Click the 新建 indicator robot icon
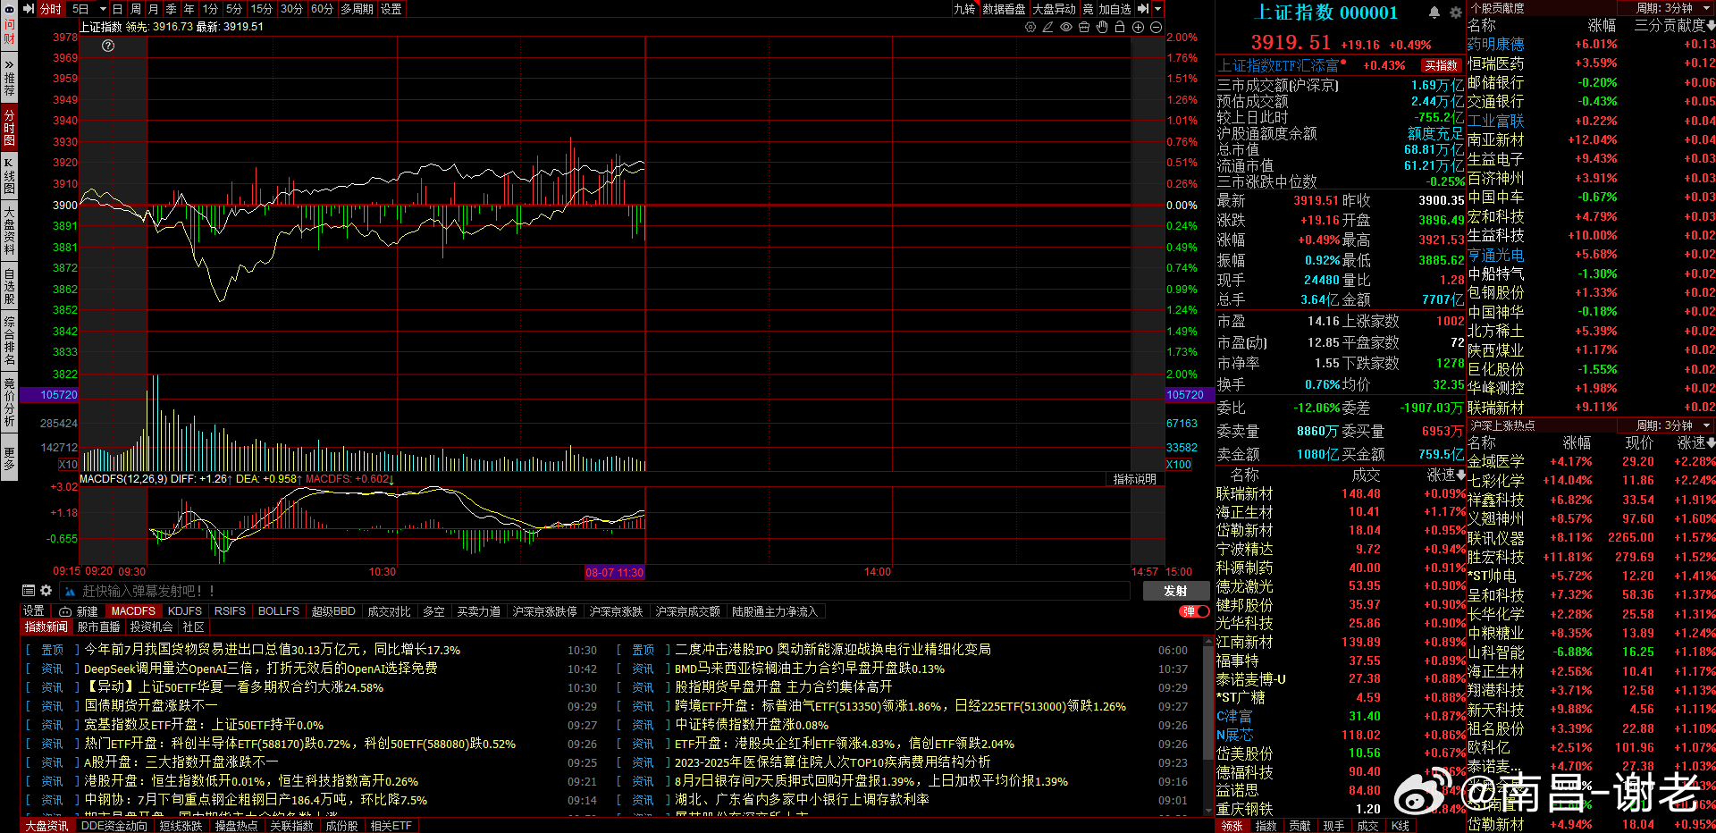Viewport: 1716px width, 833px height. tap(65, 611)
